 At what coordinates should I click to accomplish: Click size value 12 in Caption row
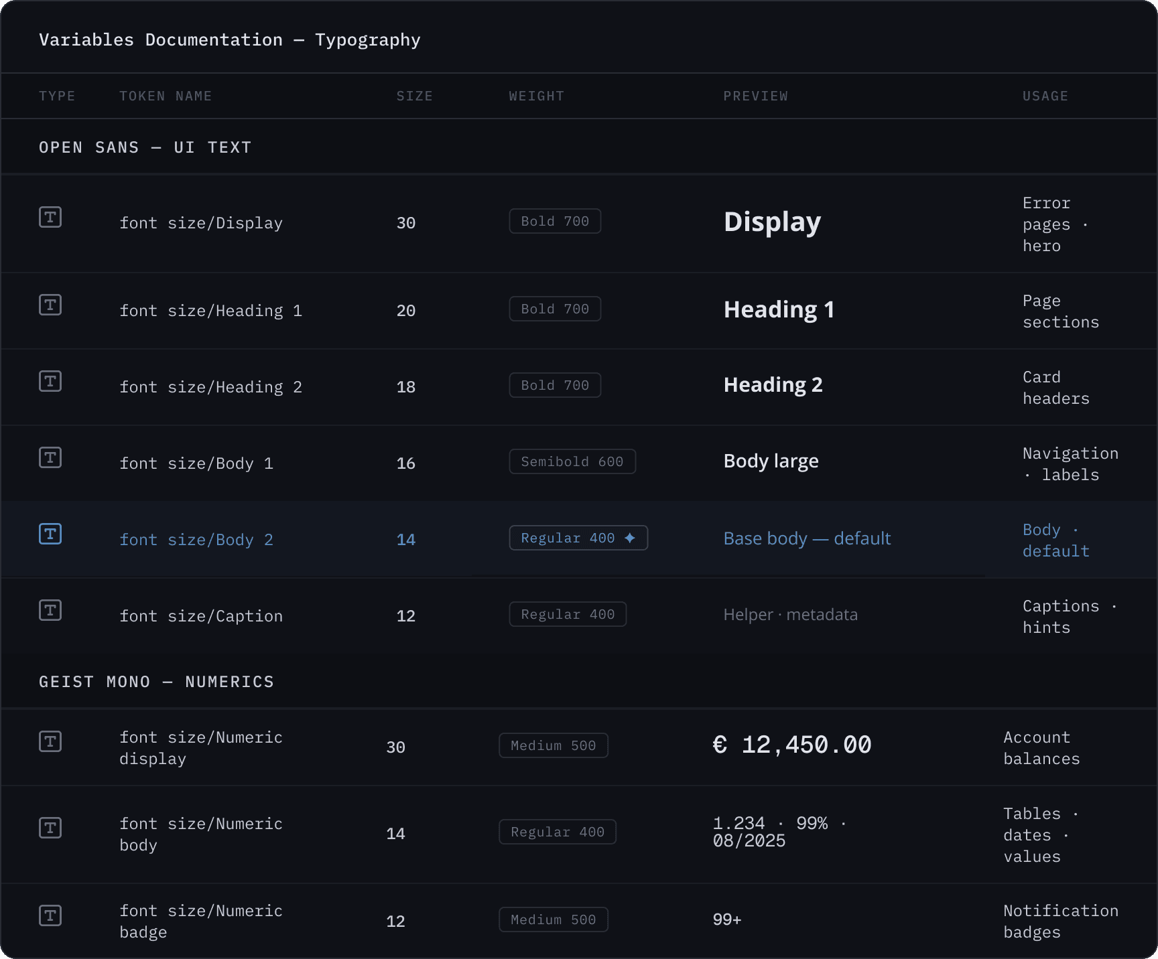[406, 616]
